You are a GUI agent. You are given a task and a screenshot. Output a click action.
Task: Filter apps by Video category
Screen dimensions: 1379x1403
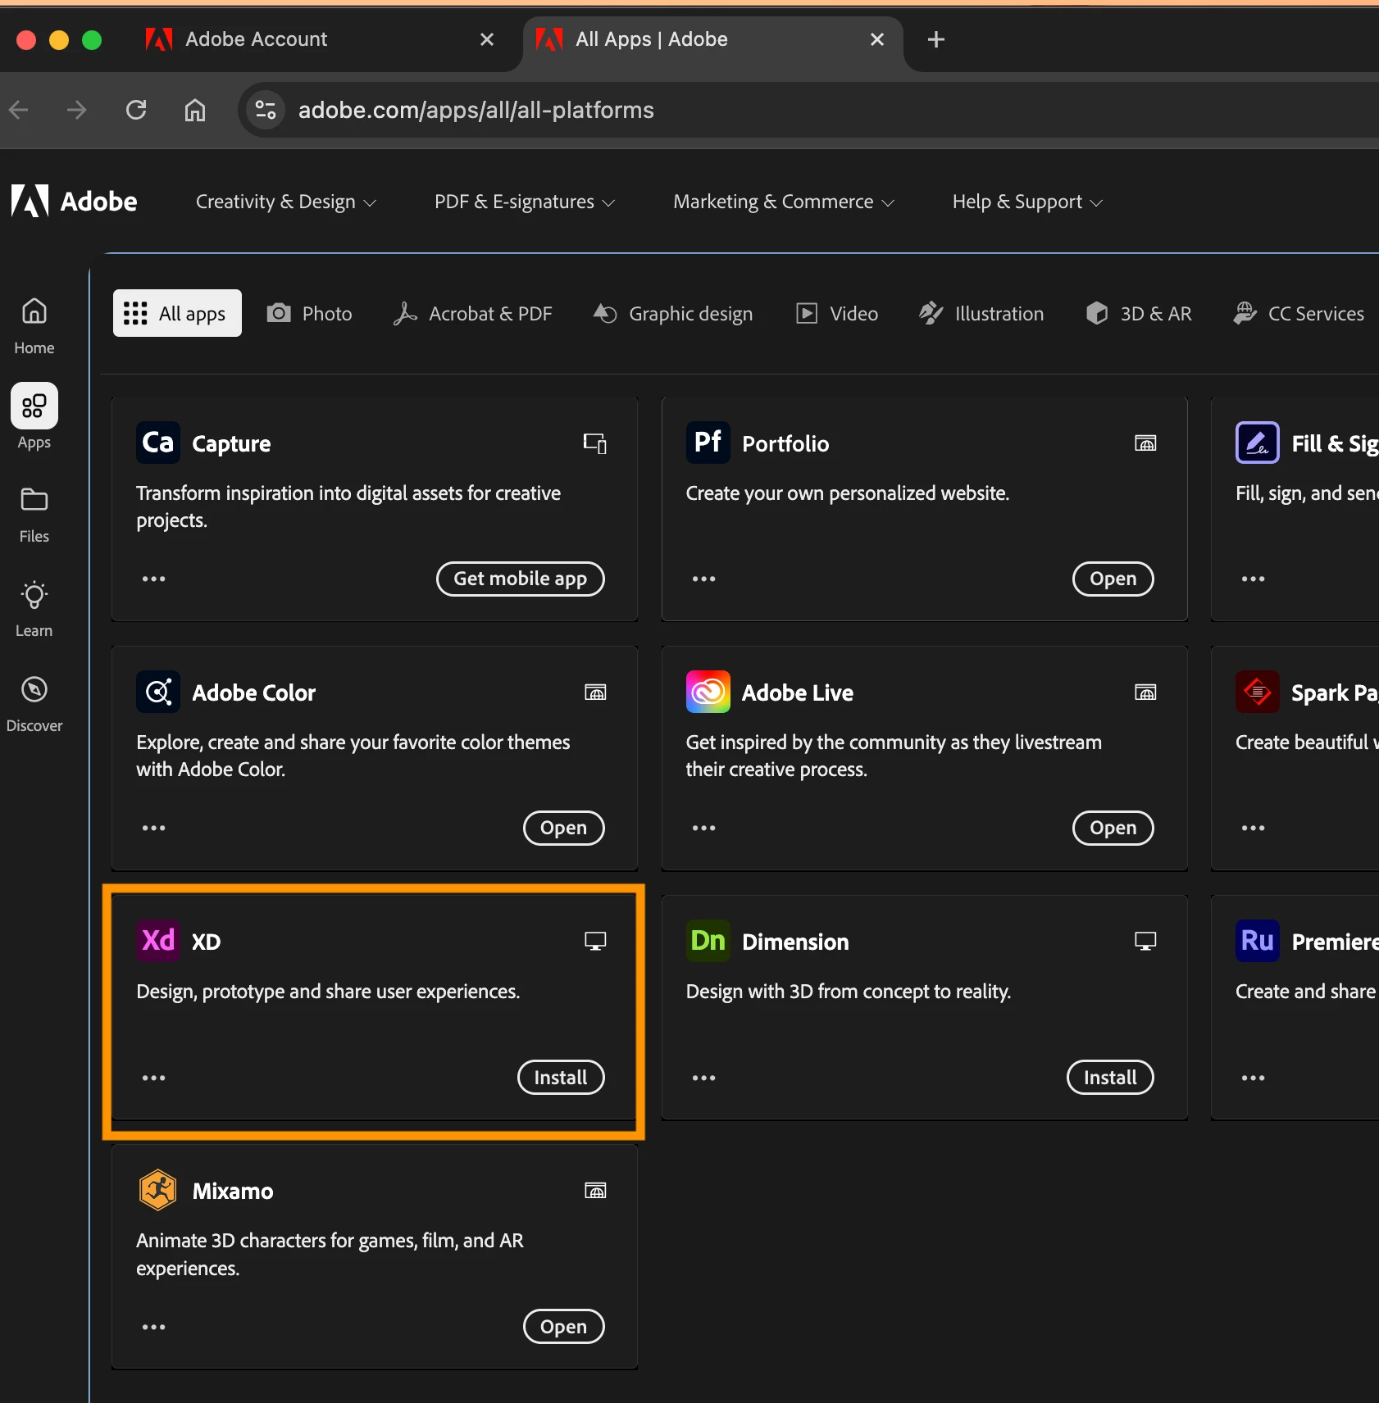837,313
